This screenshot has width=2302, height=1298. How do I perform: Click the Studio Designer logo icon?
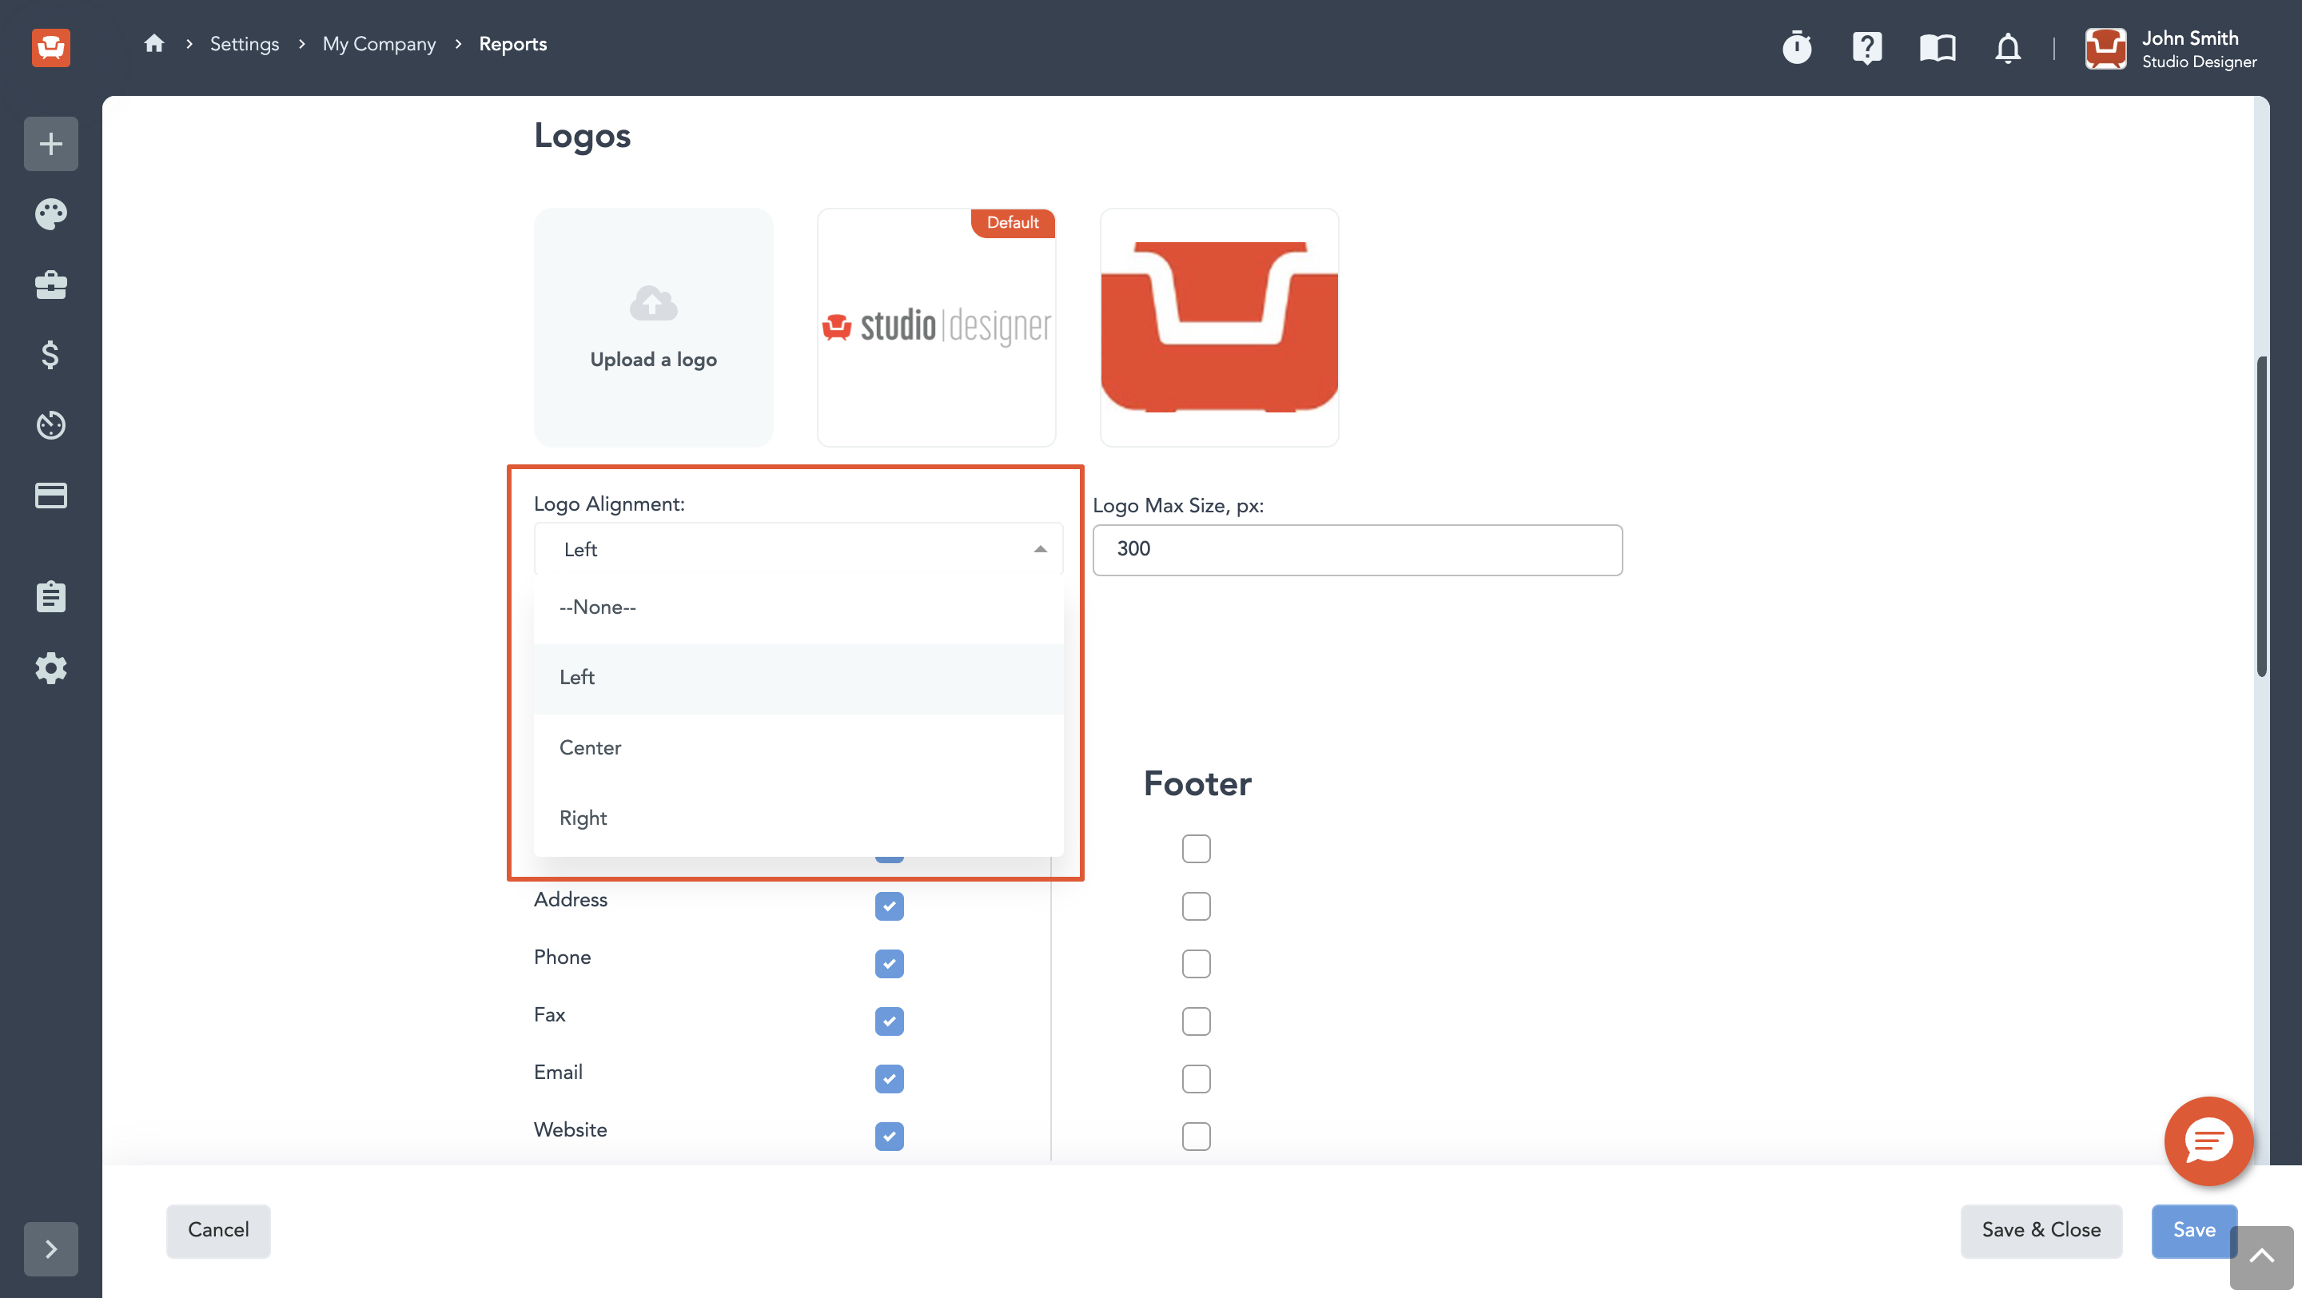51,46
